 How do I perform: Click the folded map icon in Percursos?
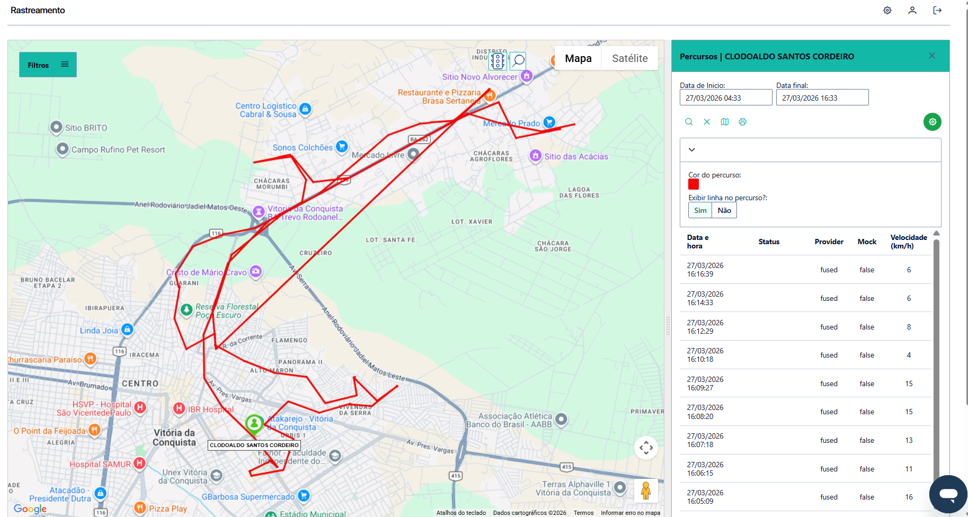[725, 122]
